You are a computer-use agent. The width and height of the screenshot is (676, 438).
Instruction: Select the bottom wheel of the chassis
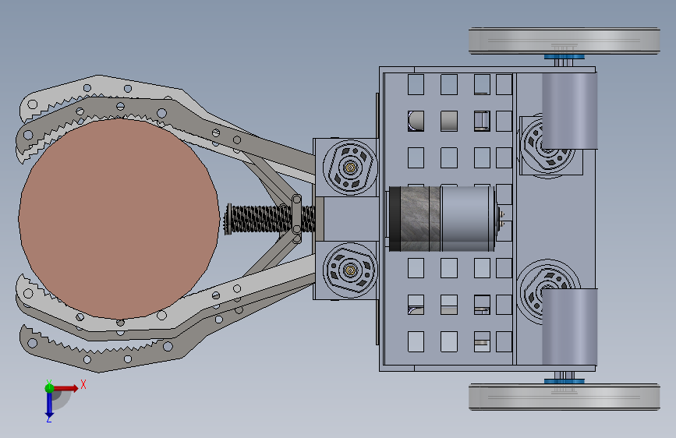(565, 397)
